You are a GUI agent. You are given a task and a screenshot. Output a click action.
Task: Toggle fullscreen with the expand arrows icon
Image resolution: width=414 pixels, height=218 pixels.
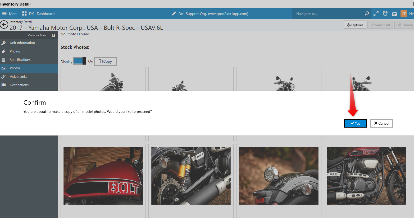pyautogui.click(x=376, y=13)
